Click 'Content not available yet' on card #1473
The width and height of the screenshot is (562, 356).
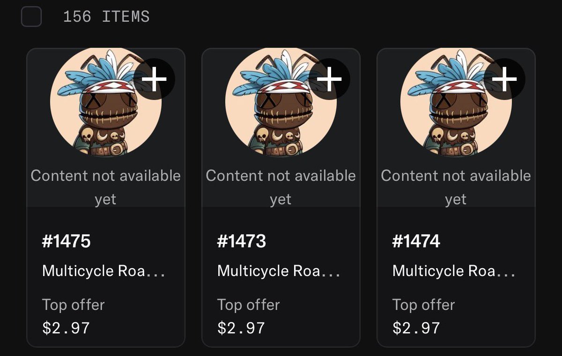[281, 187]
